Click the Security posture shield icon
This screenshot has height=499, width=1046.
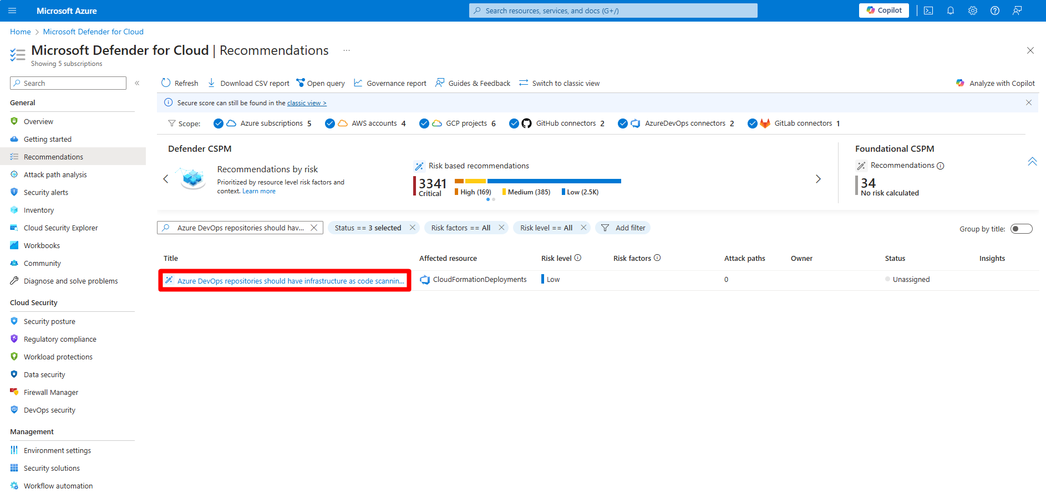[14, 321]
